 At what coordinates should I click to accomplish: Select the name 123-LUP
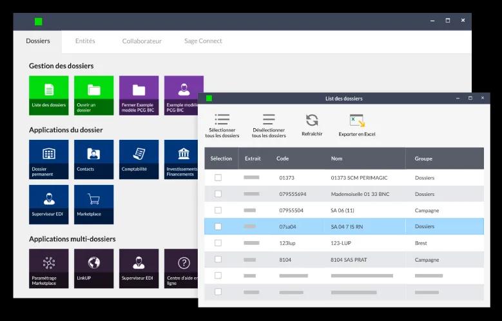[341, 243]
